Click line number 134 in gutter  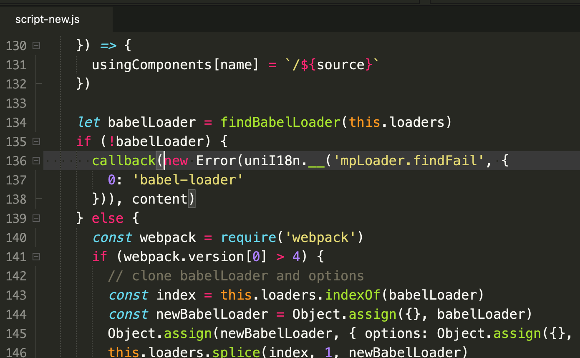tap(16, 123)
